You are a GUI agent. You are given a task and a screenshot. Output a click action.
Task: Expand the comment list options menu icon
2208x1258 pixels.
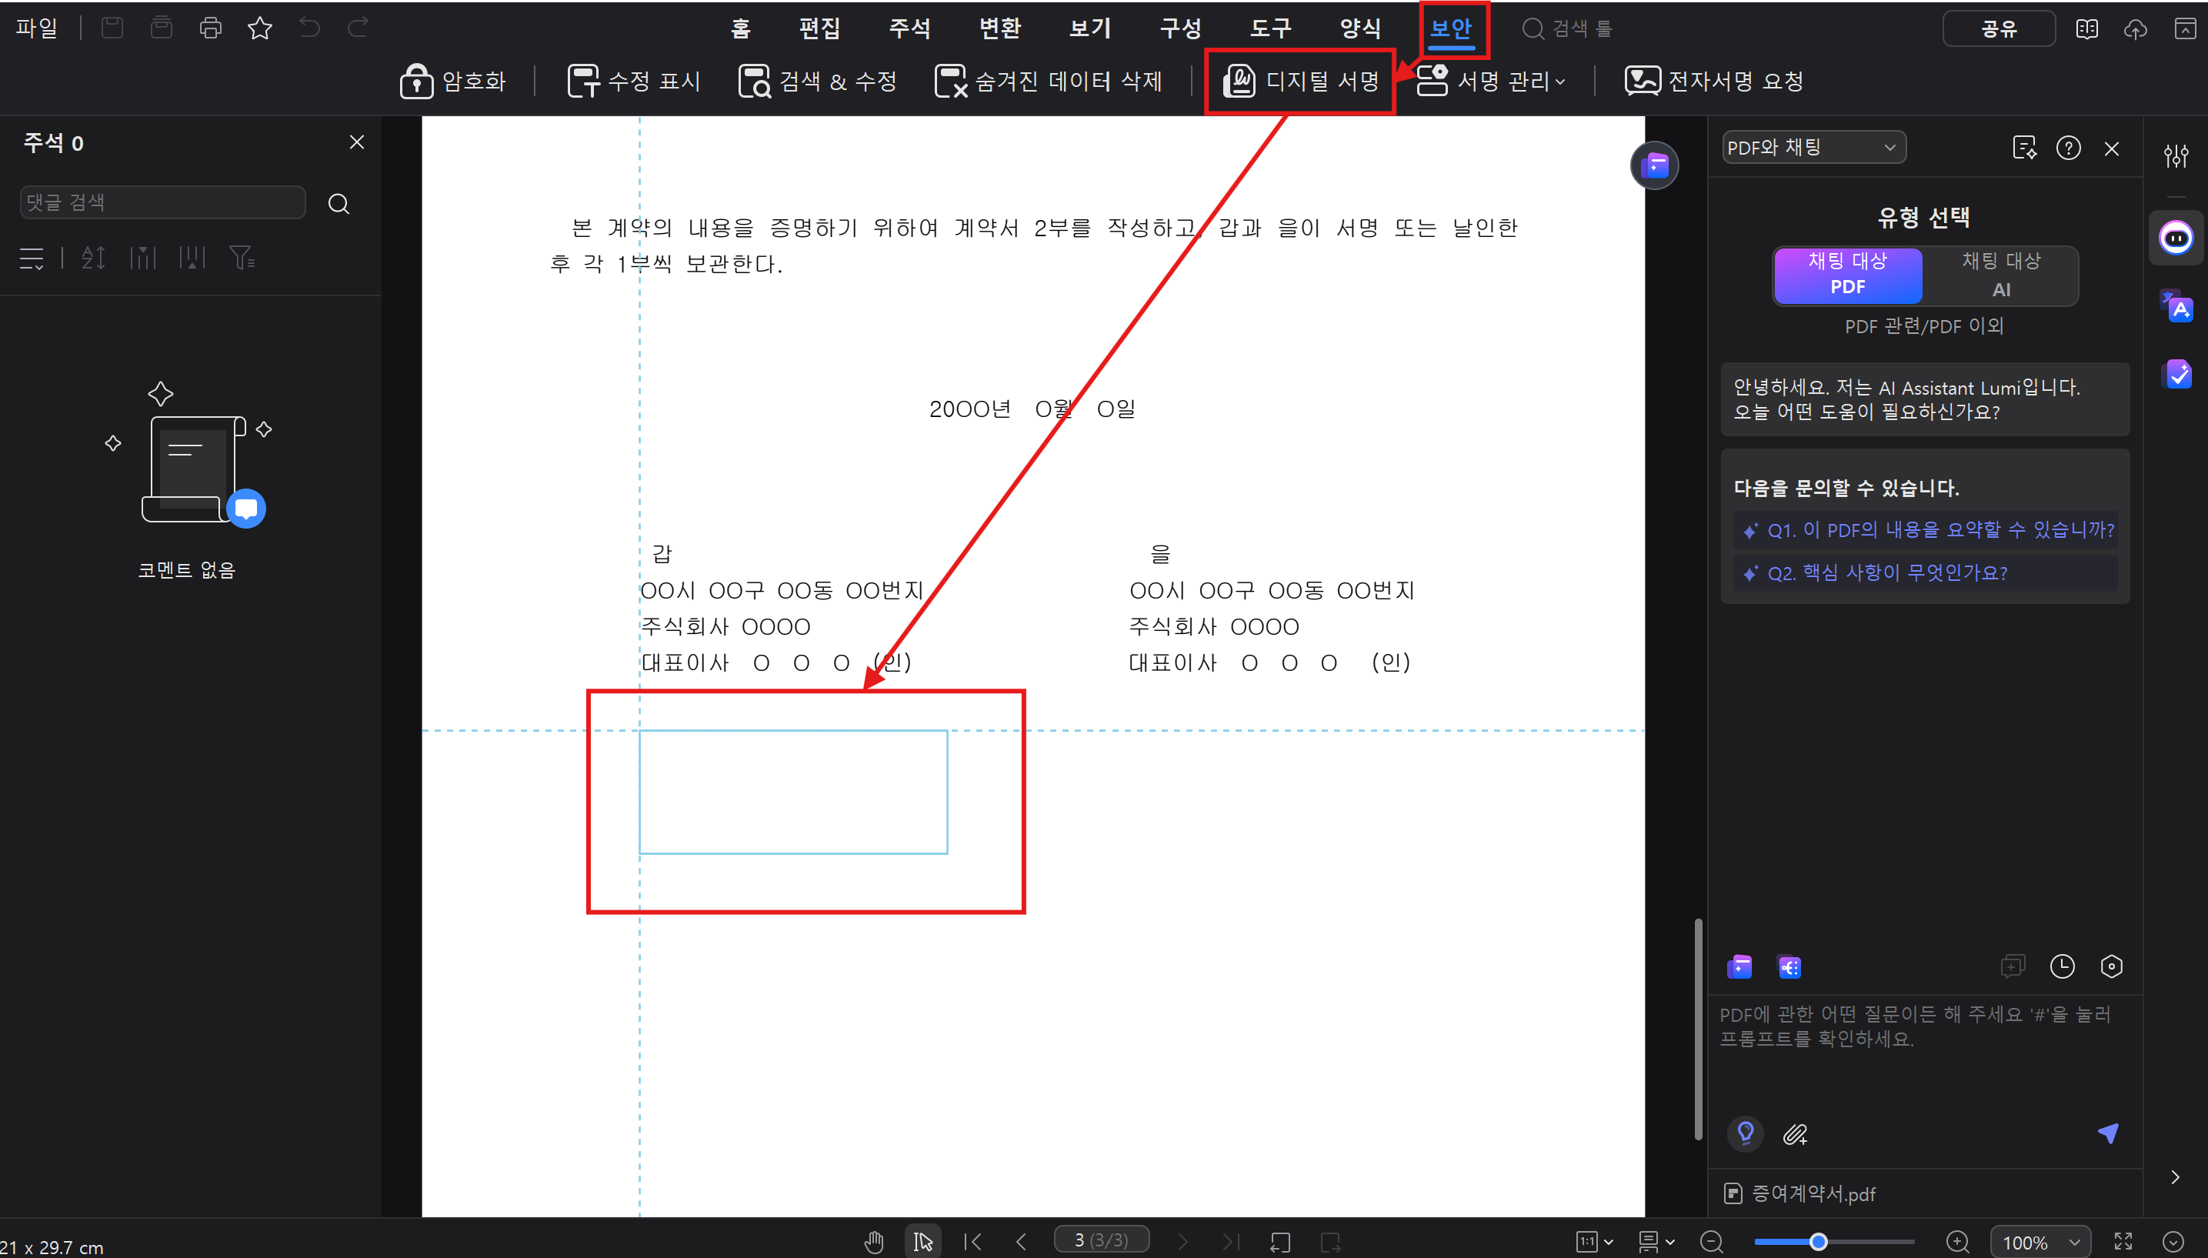(32, 258)
